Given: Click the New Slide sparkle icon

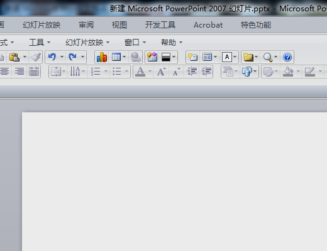Looking at the screenshot, I should pos(192,57).
